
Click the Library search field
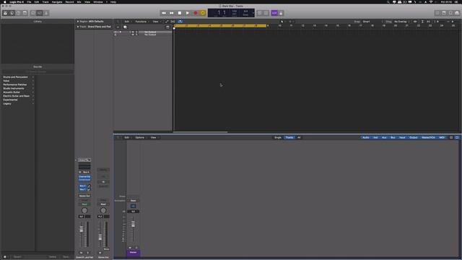pos(38,71)
